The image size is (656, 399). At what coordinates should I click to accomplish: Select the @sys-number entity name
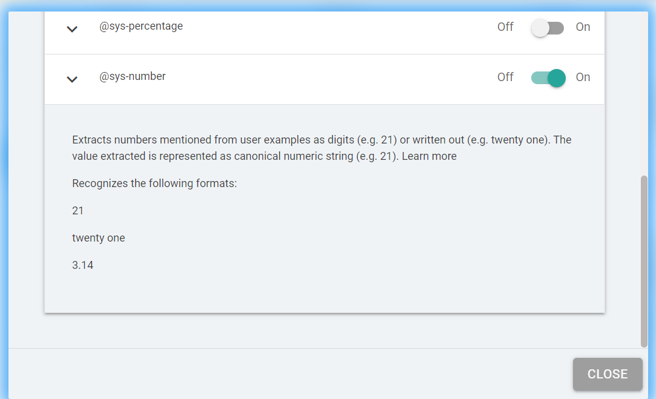(x=133, y=77)
